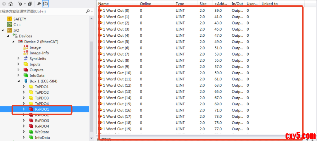Click the WcState green icon
This screenshot has width=317, height=141.
tap(31, 132)
